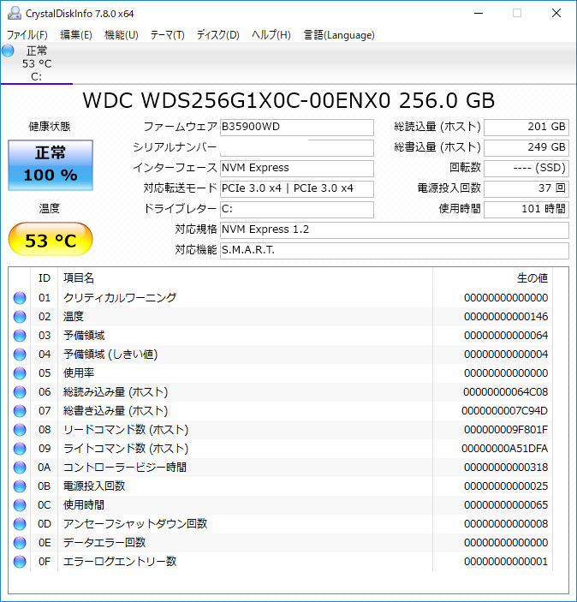Screen dimensions: 577x602
Task: Click status orb for エラーログエントリー数 row
Action: click(x=20, y=562)
